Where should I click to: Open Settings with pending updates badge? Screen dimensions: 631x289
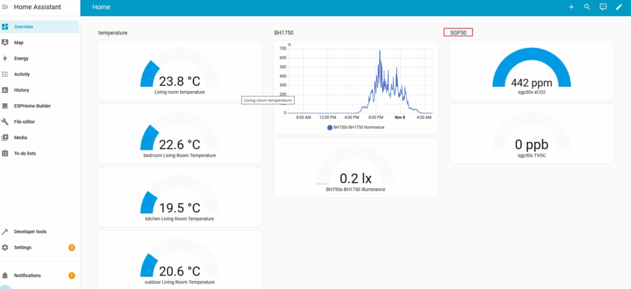23,247
